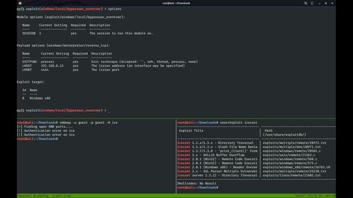The image size is (353, 198).
Task: Click the 'searchsploit icecast' command
Action: [239, 123]
